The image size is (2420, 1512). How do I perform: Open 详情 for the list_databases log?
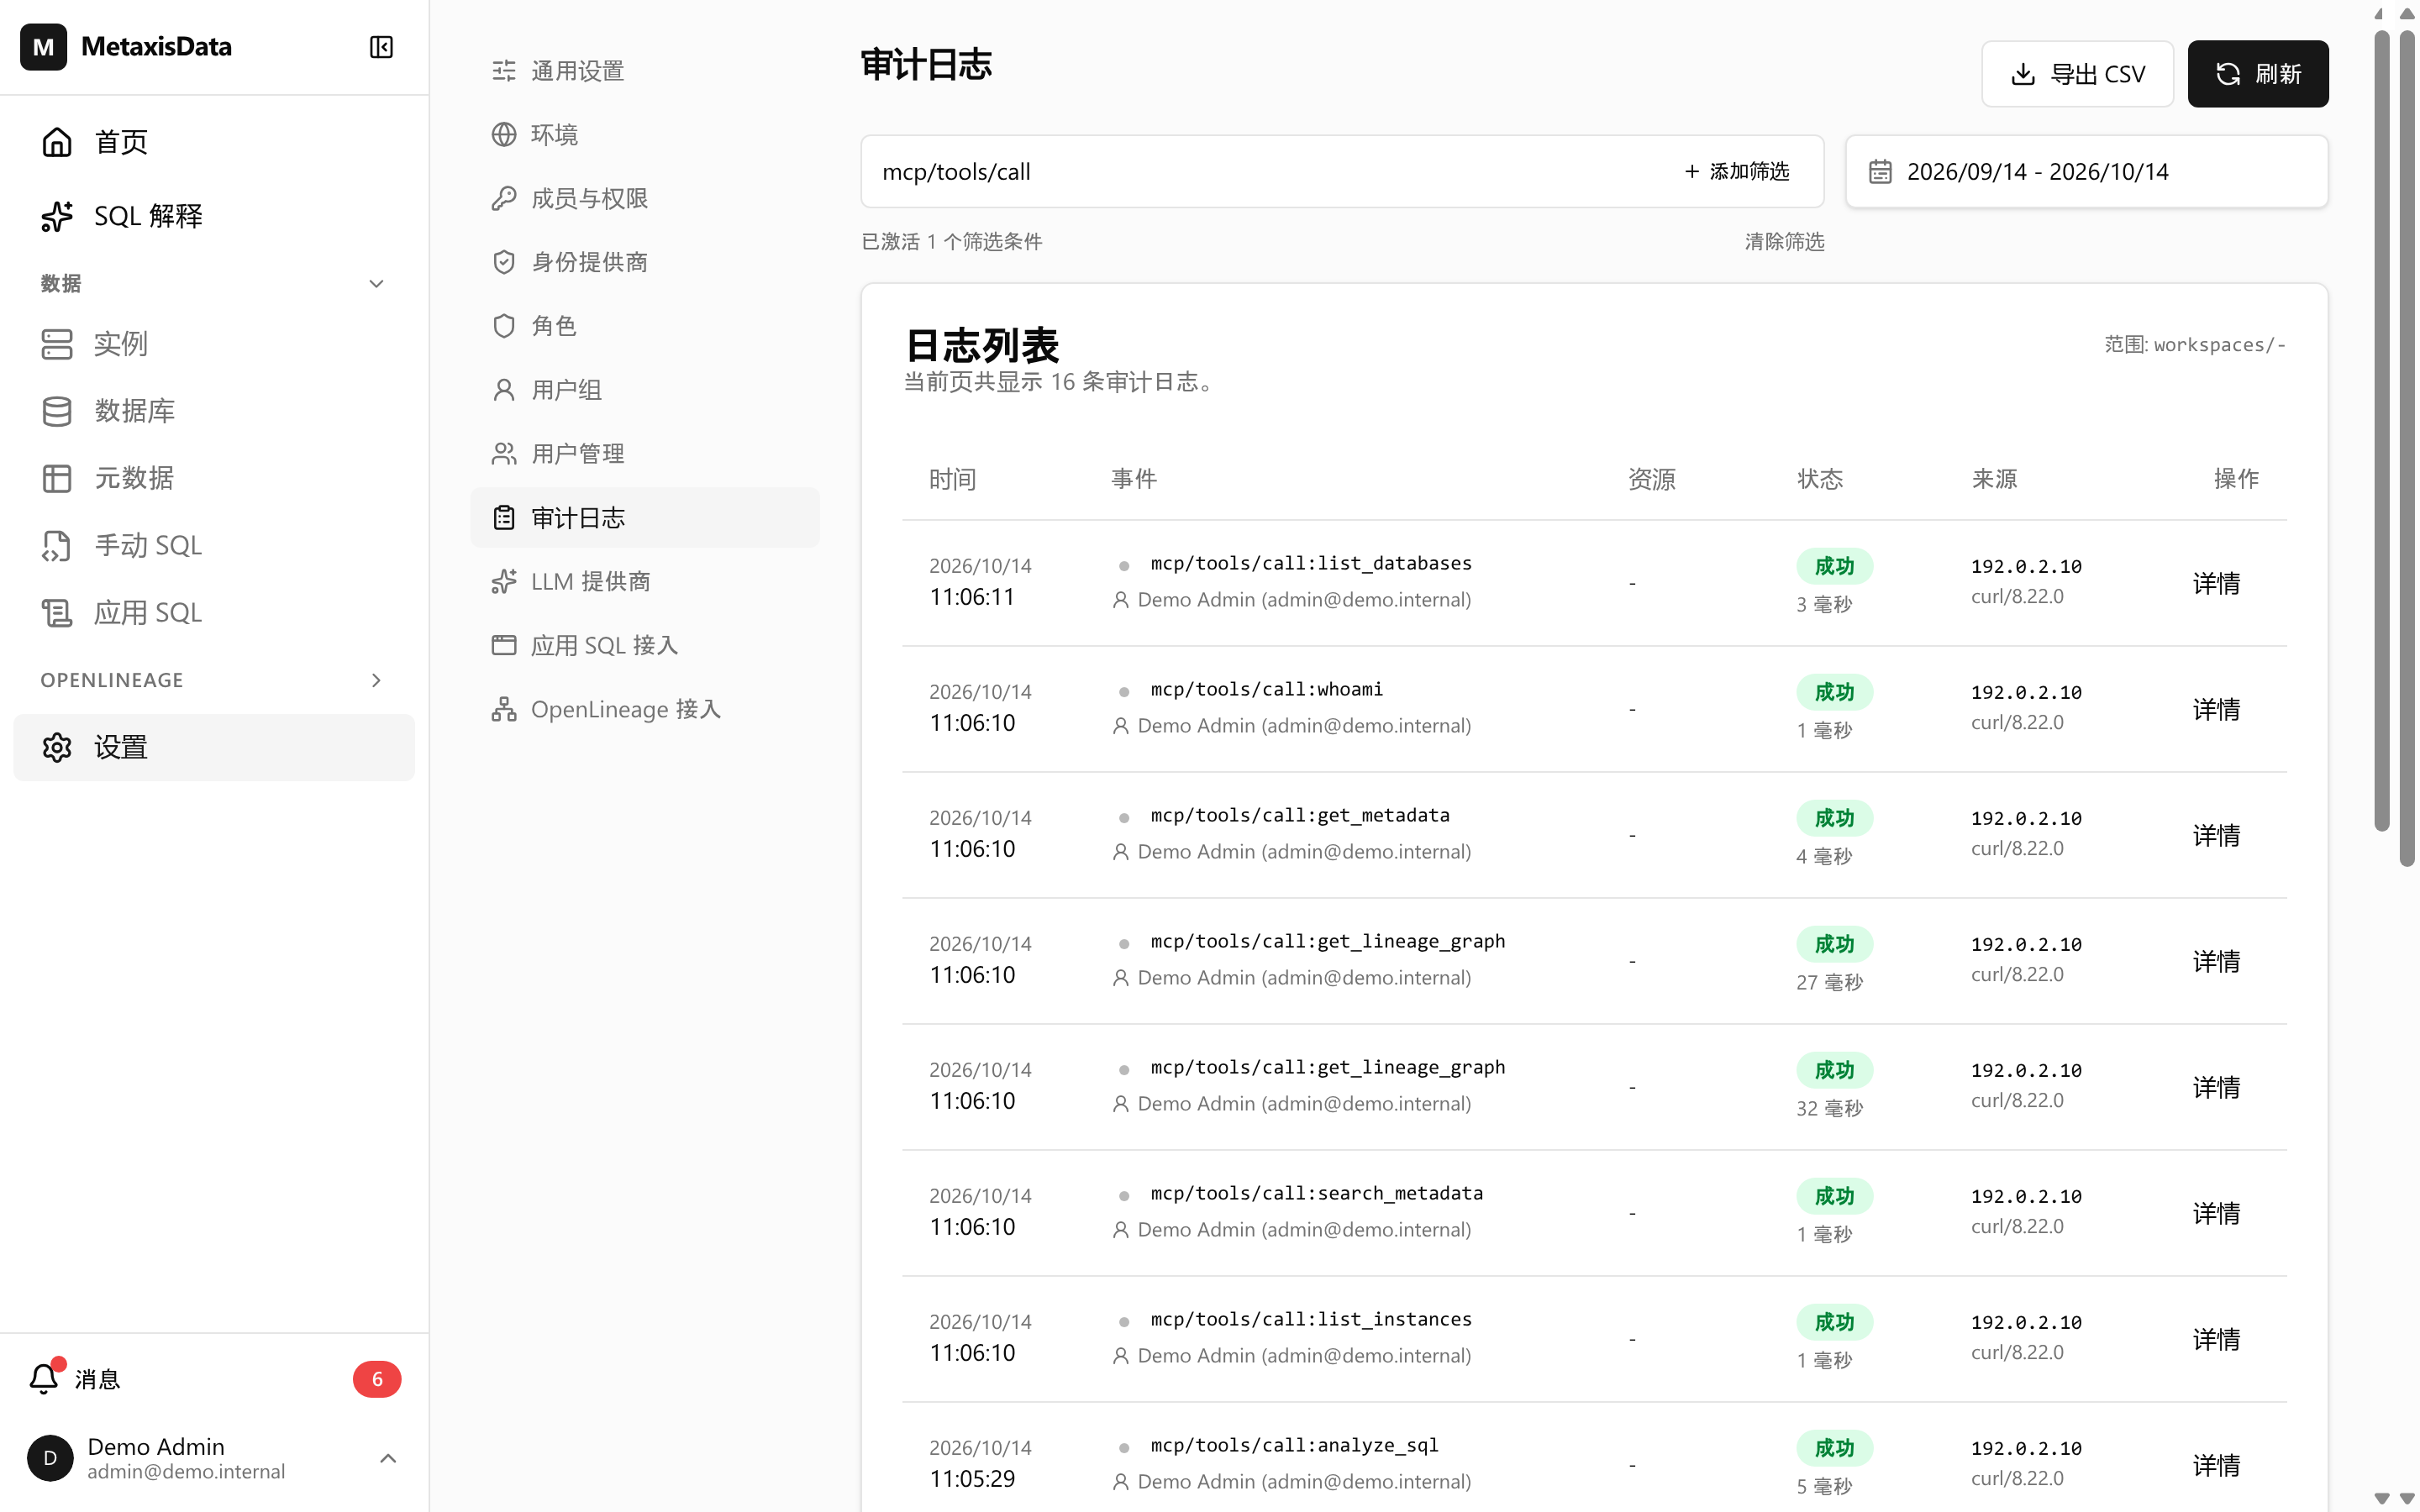point(2216,583)
